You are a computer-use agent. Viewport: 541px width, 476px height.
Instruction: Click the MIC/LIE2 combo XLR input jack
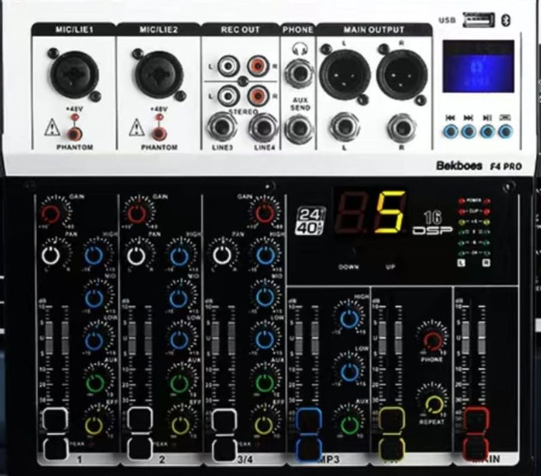pos(159,74)
